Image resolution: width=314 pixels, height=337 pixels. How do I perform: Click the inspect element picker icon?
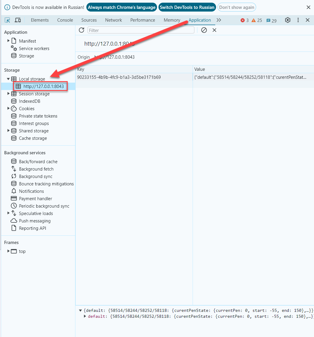point(7,20)
